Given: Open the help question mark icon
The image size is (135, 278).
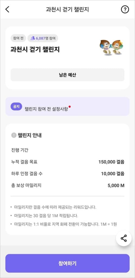Looking at the screenshot, I should point(125,10).
